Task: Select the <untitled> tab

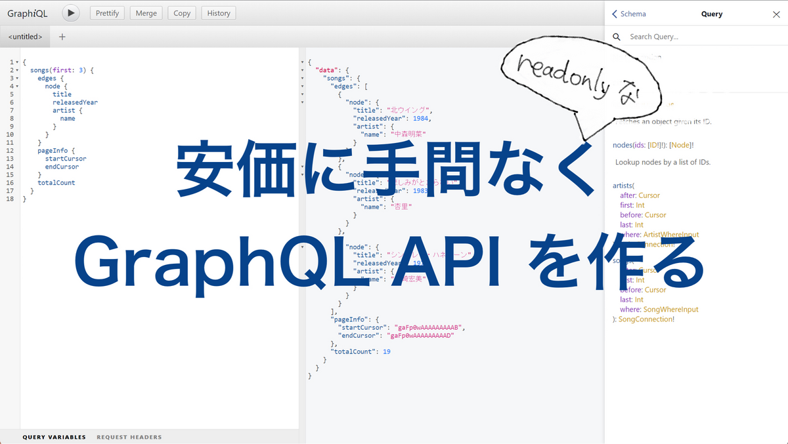Action: [25, 37]
